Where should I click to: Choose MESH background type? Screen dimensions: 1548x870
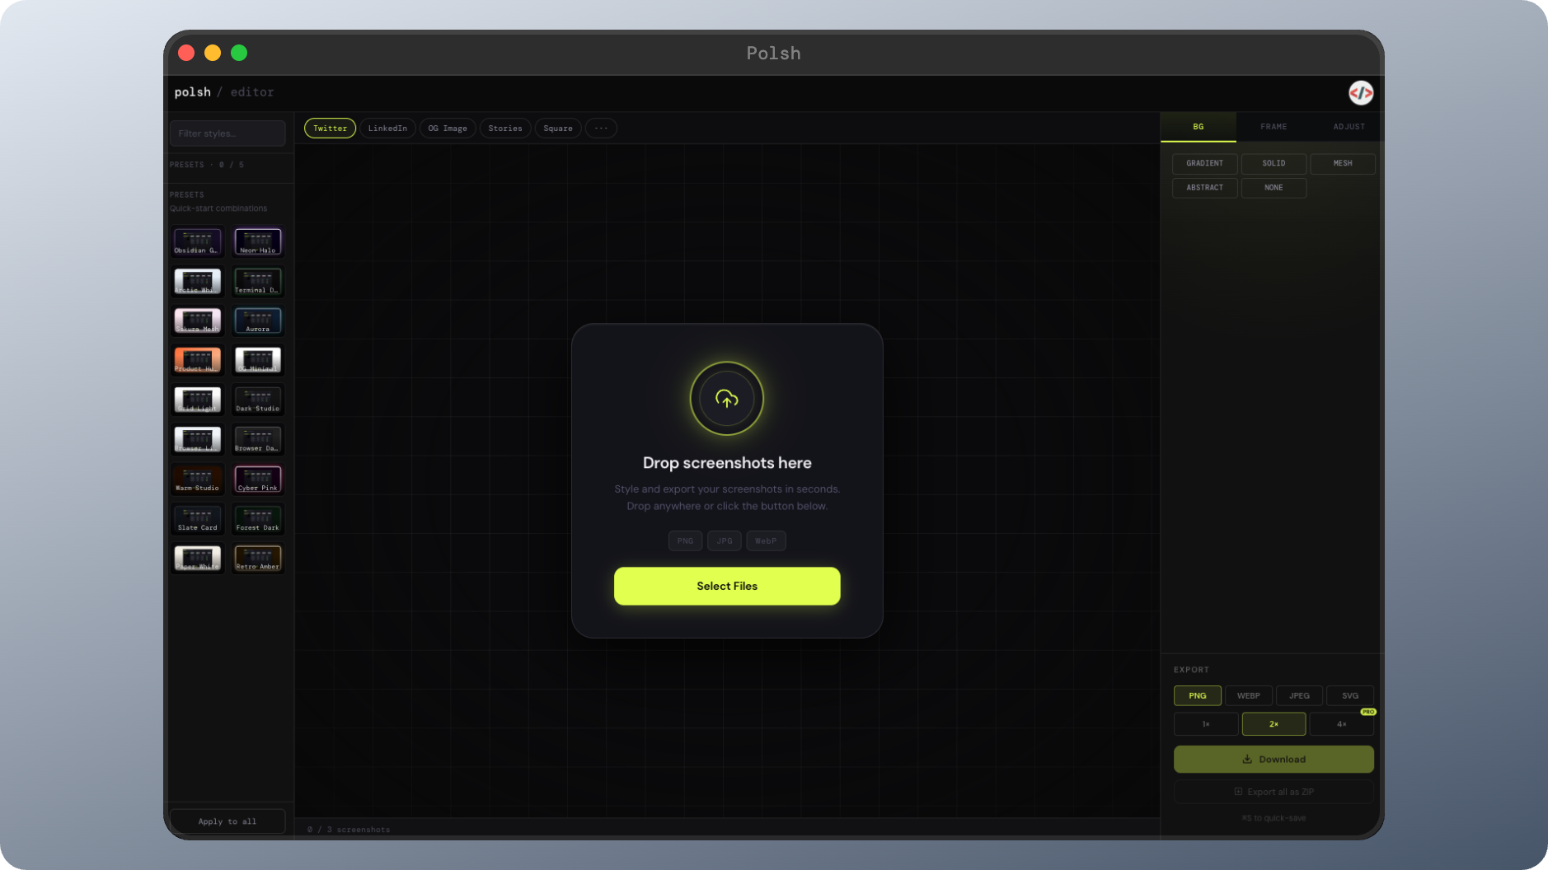point(1343,163)
